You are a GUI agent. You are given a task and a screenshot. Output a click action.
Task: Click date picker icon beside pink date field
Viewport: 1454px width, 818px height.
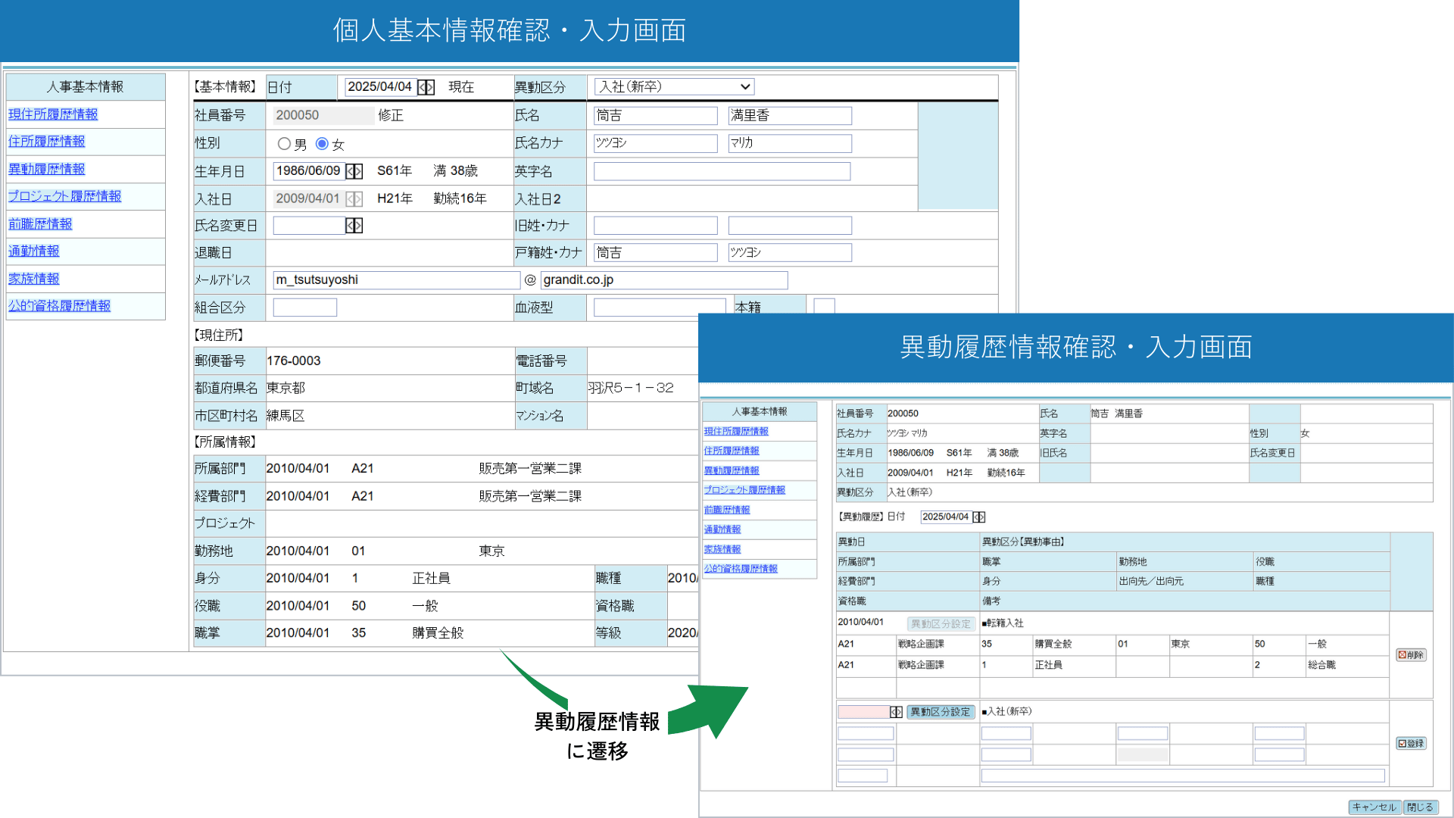tap(896, 712)
